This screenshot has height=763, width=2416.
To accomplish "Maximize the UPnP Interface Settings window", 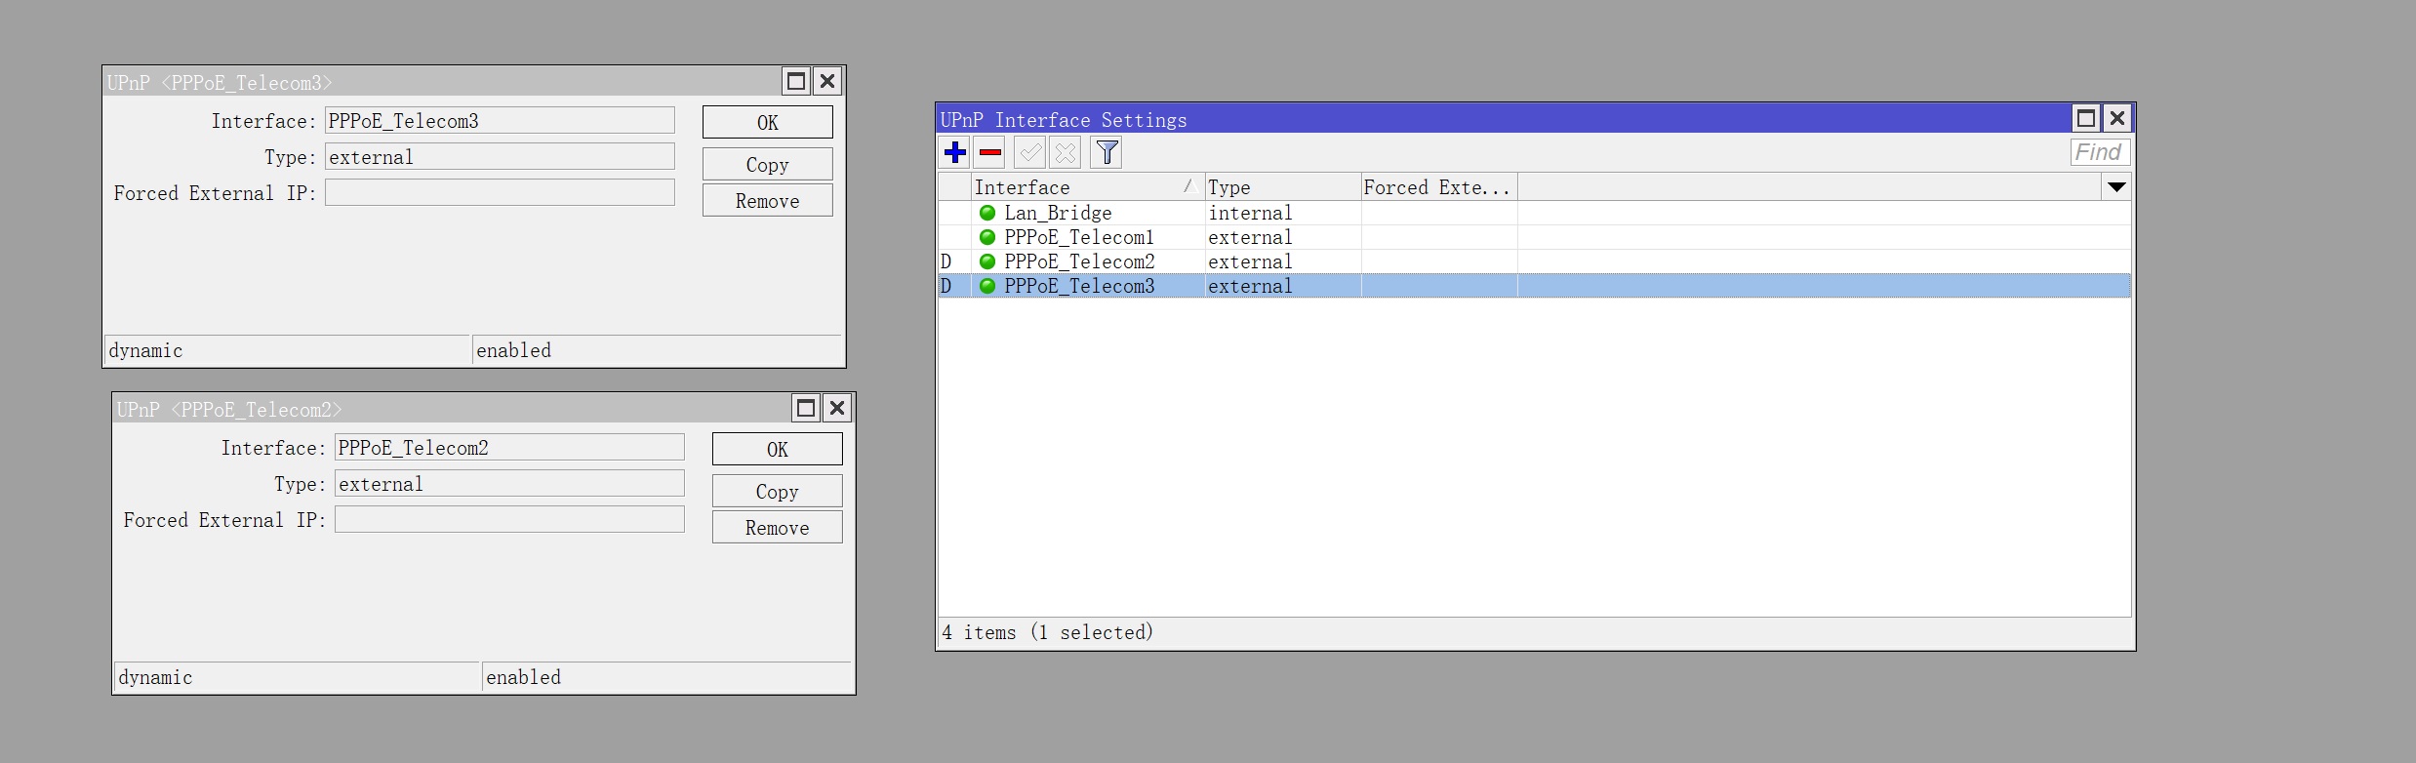I will pyautogui.click(x=2086, y=118).
